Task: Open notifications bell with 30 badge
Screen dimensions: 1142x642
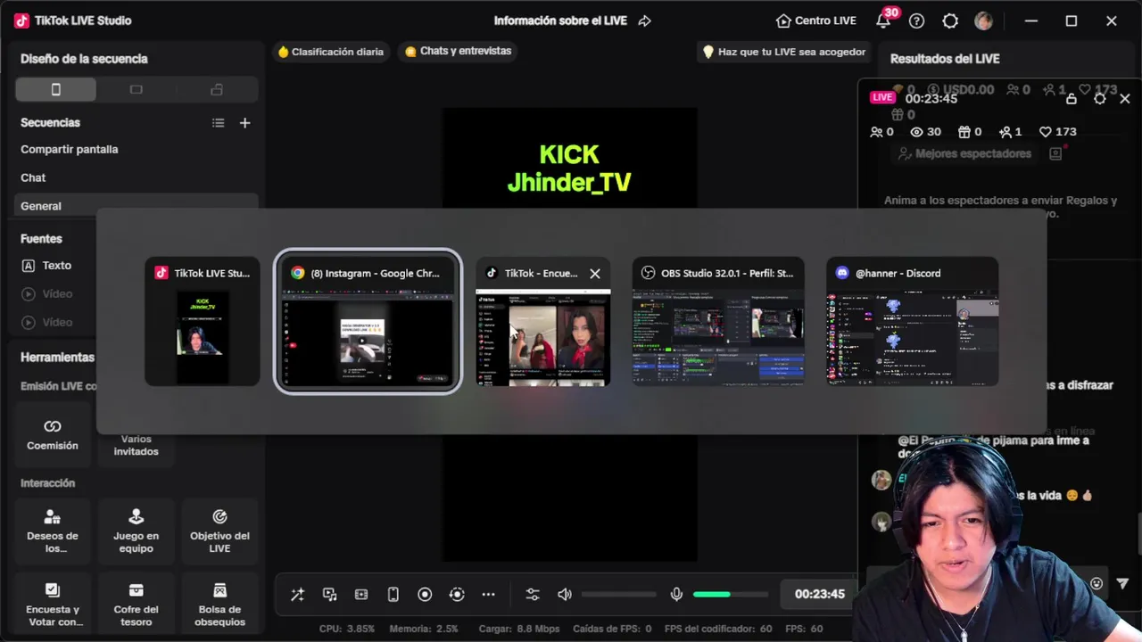Action: click(884, 21)
